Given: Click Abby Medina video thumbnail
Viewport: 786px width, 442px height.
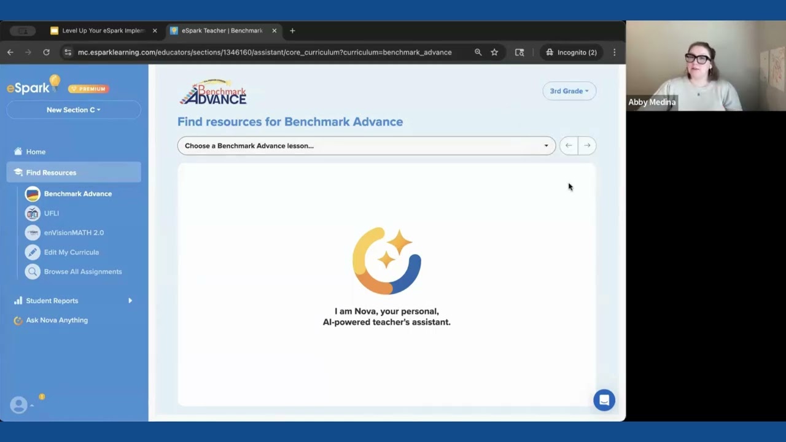Looking at the screenshot, I should tap(706, 66).
